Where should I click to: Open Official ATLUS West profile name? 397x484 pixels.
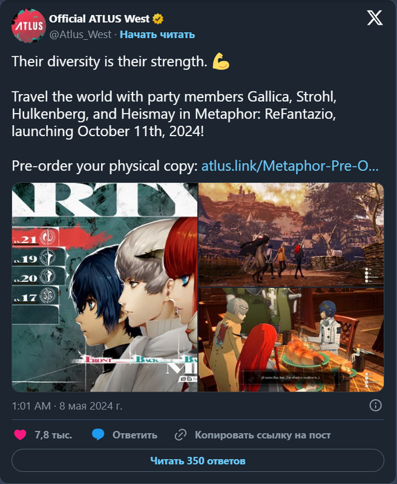click(99, 19)
